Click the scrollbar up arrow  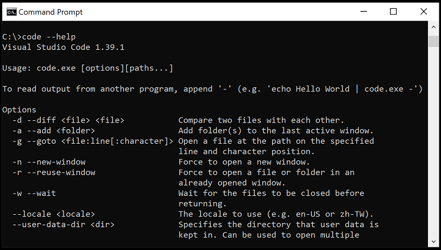point(433,27)
